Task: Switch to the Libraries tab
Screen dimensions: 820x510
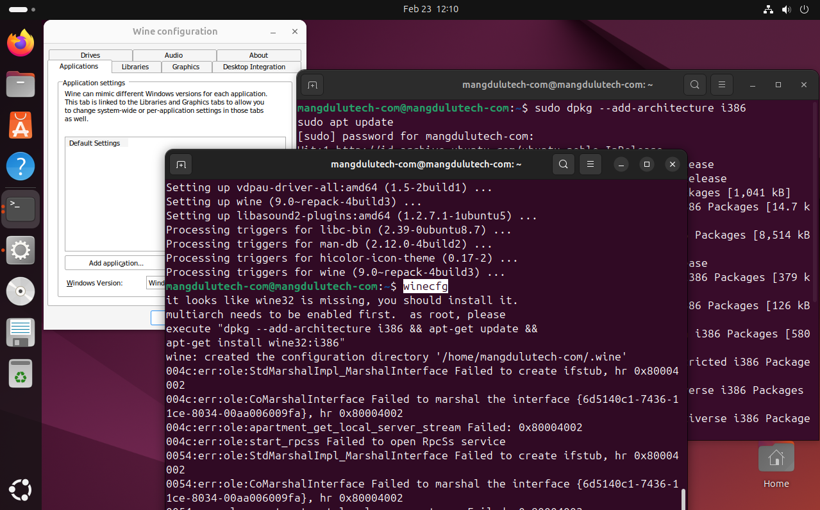Action: [x=135, y=67]
